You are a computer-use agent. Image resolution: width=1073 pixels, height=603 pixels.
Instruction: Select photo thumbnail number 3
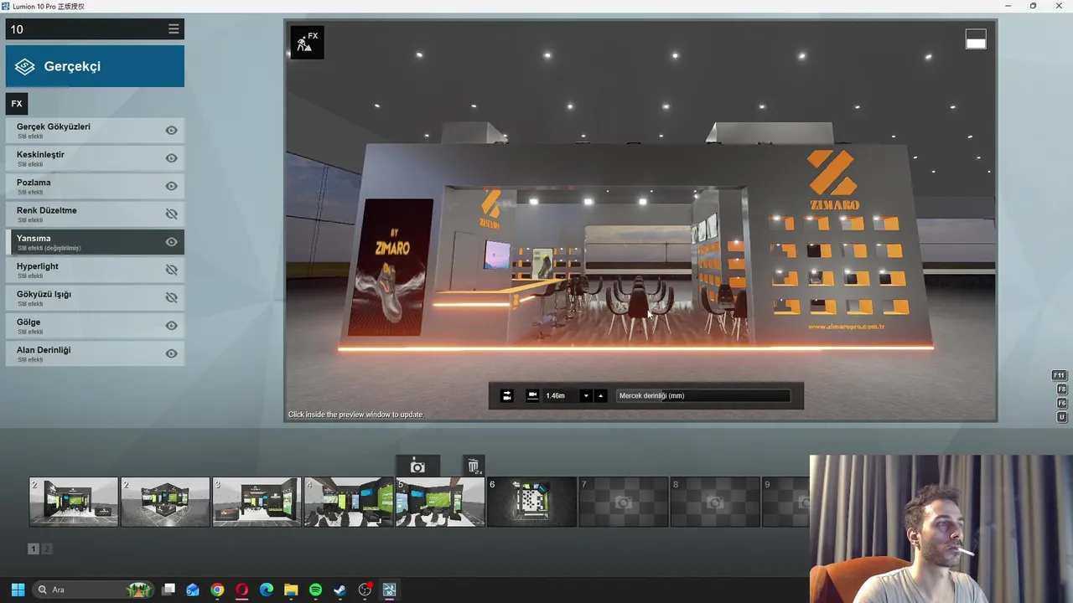[257, 502]
